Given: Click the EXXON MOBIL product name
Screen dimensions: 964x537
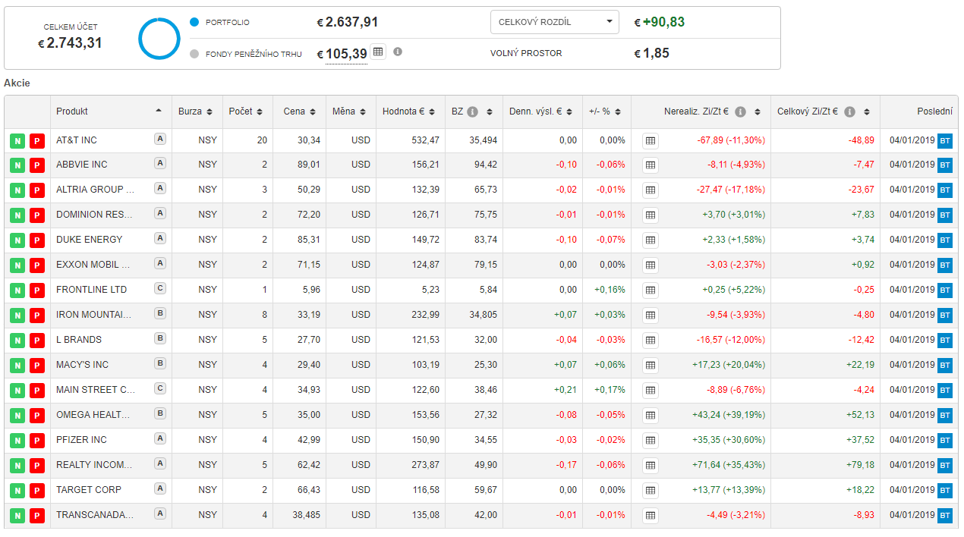Looking at the screenshot, I should coord(93,265).
